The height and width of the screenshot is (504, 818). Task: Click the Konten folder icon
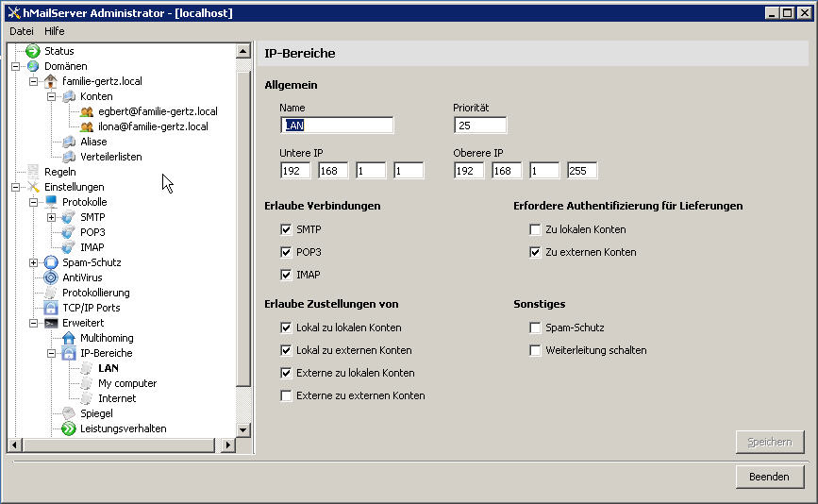[69, 96]
